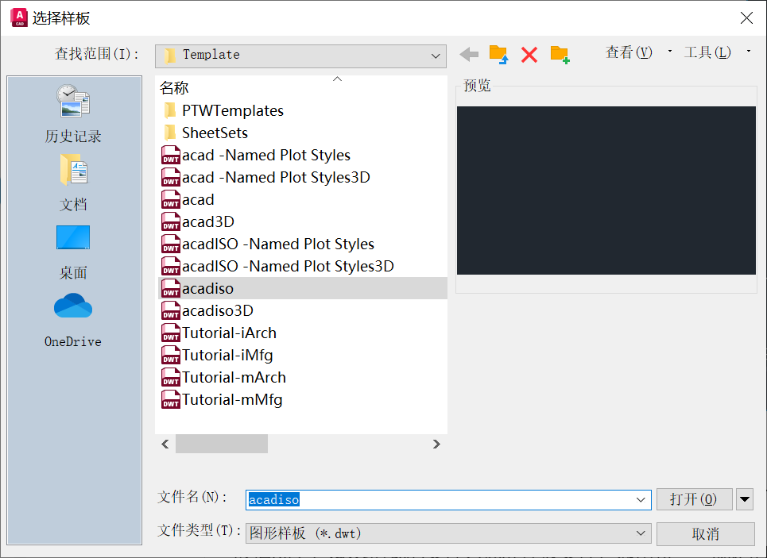Go up one folder level
Image resolution: width=767 pixels, height=558 pixels.
tap(498, 55)
